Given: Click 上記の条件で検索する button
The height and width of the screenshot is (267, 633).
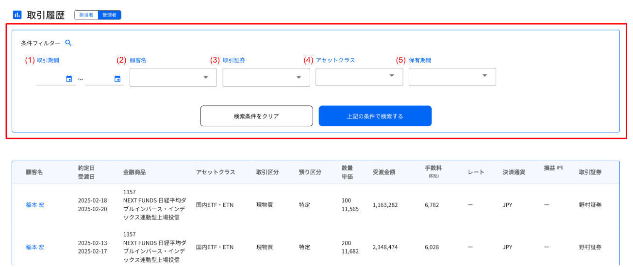Looking at the screenshot, I should 375,116.
